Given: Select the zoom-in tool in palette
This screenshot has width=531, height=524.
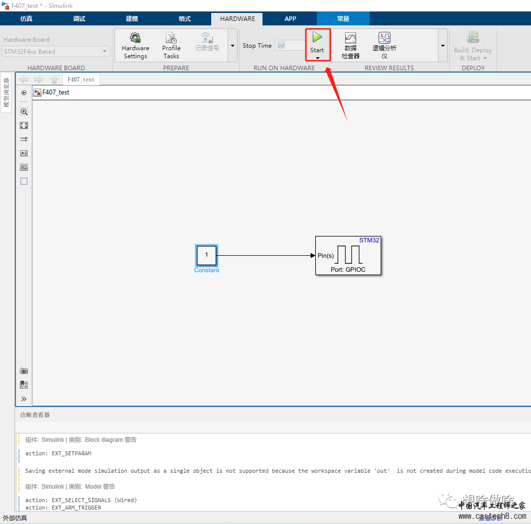Looking at the screenshot, I should coord(24,111).
